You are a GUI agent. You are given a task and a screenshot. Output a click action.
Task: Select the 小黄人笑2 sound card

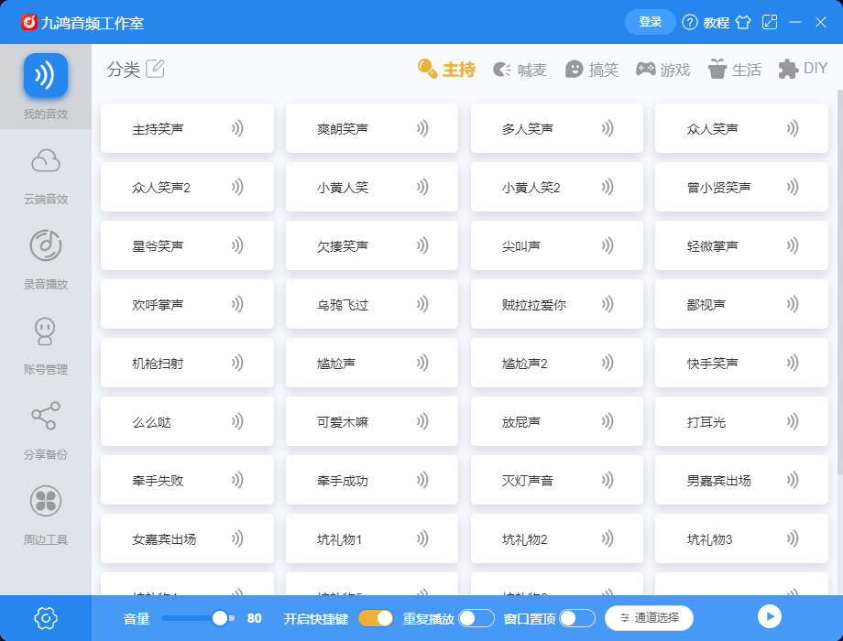click(557, 187)
